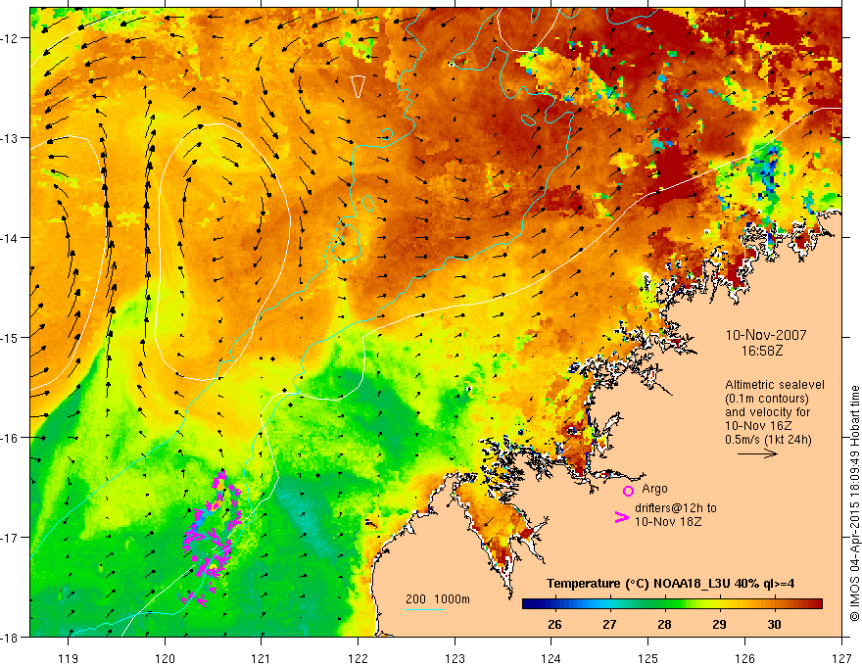This screenshot has height=666, width=862.
Task: Click the temperature color bar
Action: tap(672, 604)
